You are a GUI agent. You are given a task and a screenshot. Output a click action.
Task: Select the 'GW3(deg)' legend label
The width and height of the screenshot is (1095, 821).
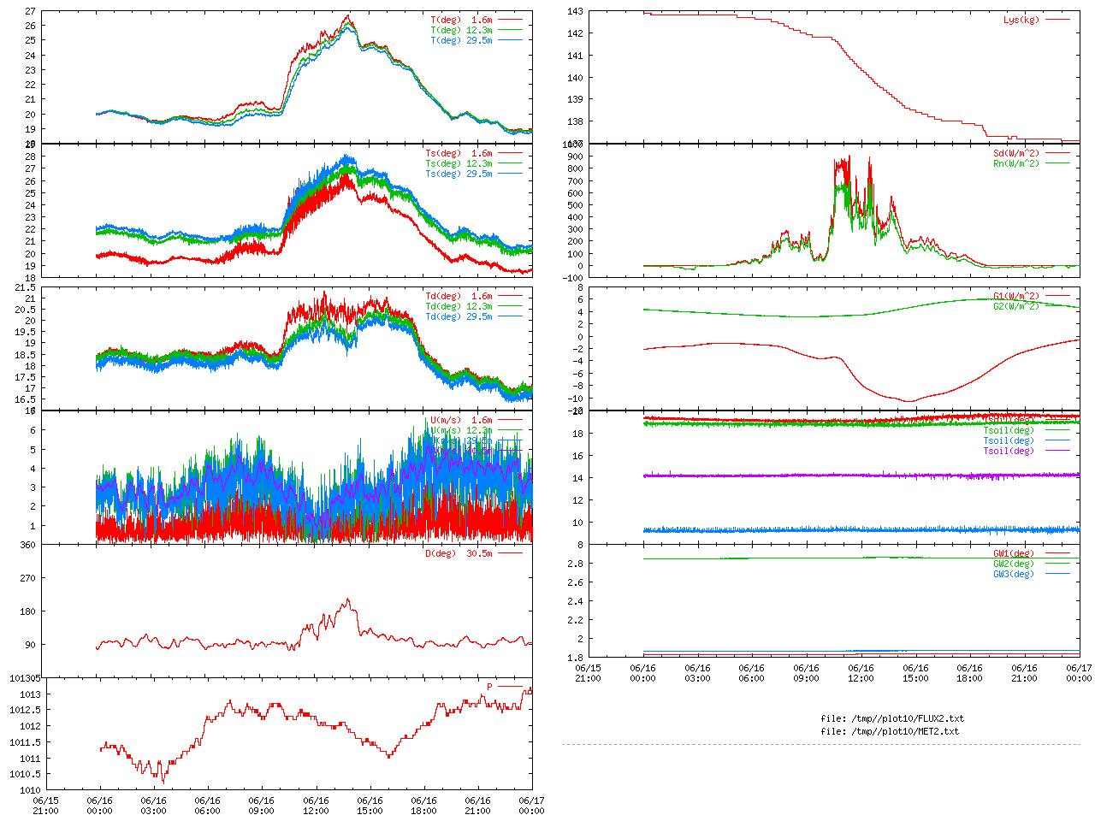tap(1014, 575)
